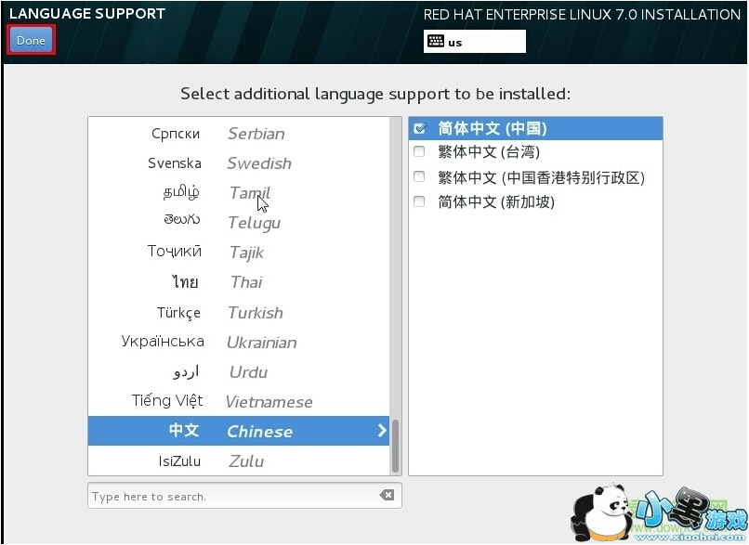Choose Zulu at the list bottom
749x545 pixels.
pyautogui.click(x=239, y=461)
